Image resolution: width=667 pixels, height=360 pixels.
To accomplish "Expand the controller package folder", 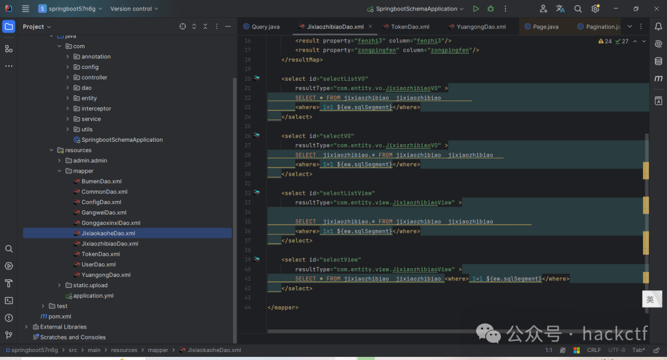I will pos(68,78).
